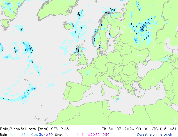The width and height of the screenshot is (178, 137).
Task: Click the 'Rain' legend label
Action: click(x=4, y=135)
